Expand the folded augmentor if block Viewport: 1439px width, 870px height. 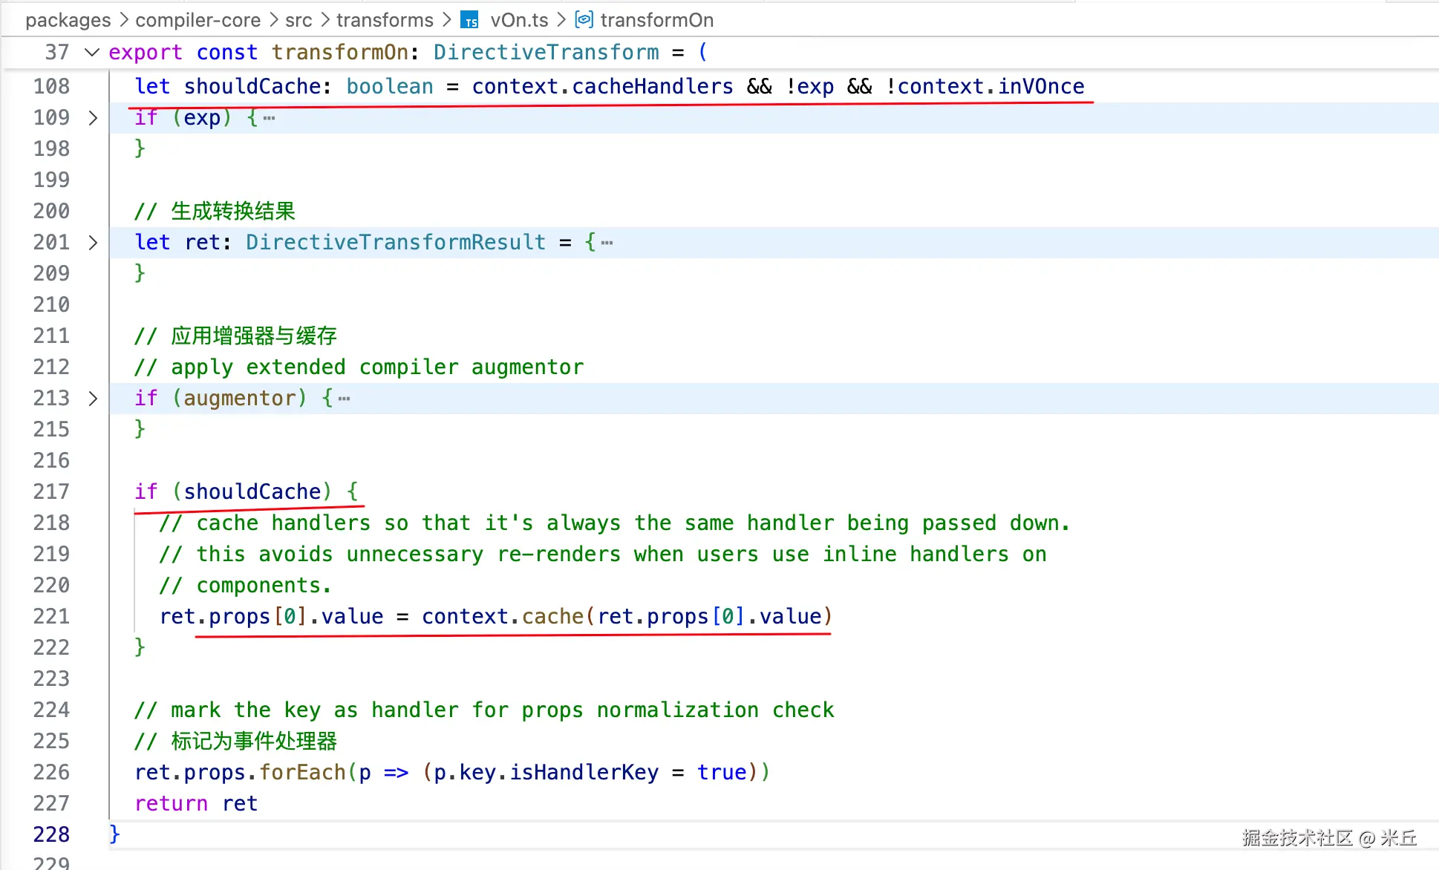click(93, 399)
